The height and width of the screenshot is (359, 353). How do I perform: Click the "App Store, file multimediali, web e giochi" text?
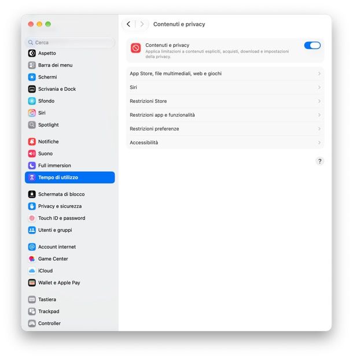click(x=175, y=73)
